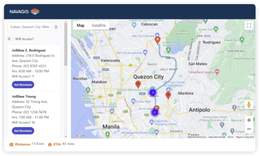This screenshot has height=156, width=260.
Task: Open fullscreen map view icon
Action: (x=249, y=25)
